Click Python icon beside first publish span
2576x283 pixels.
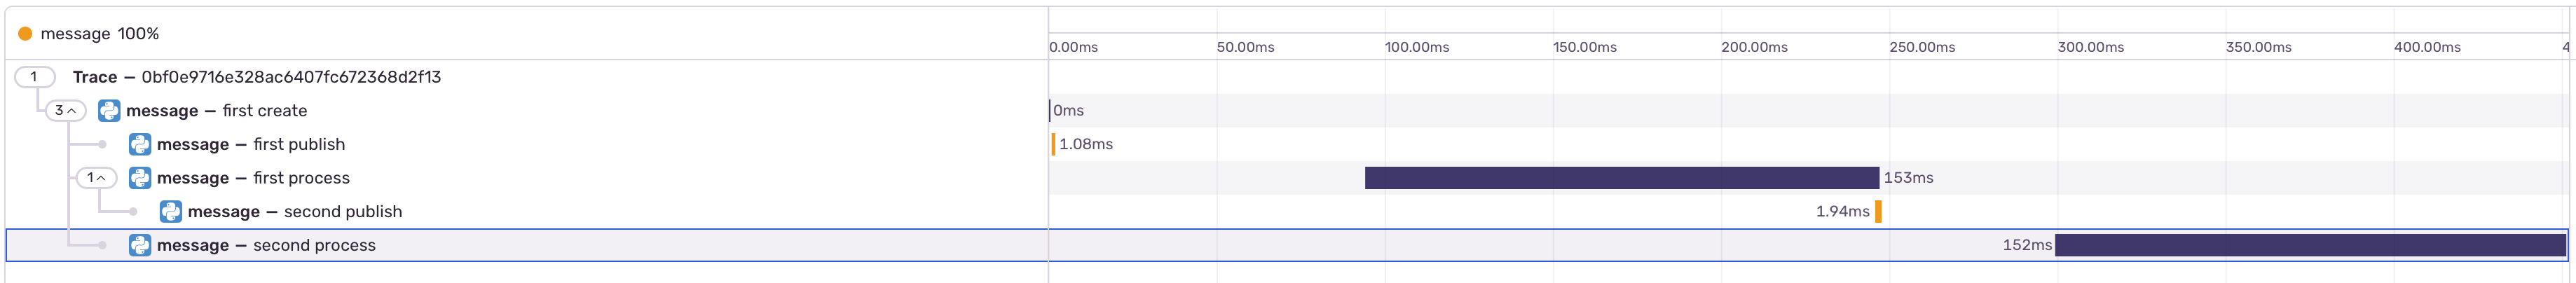(x=140, y=145)
